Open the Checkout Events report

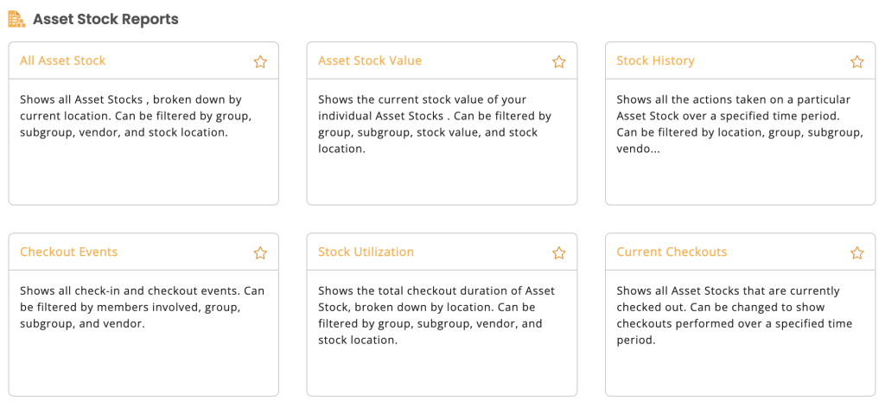[69, 252]
